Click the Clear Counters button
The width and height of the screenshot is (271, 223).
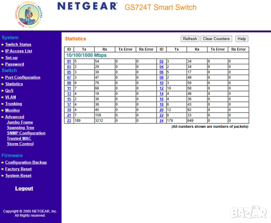click(x=216, y=39)
